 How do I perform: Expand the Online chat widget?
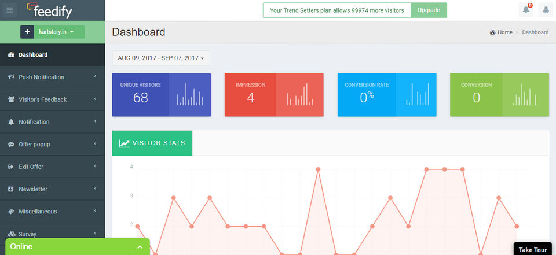(77, 247)
